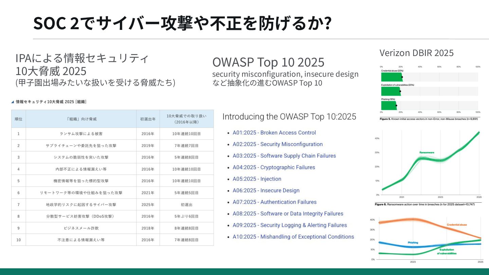Click the 順位 column header
The image size is (489, 275).
19,119
